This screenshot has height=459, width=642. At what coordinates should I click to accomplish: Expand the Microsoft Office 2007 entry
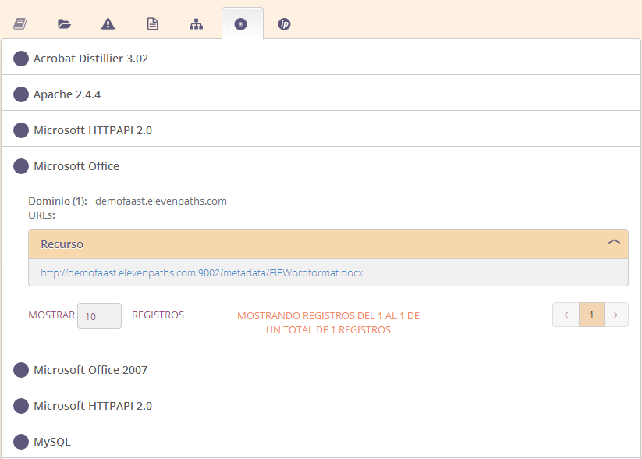coord(321,370)
